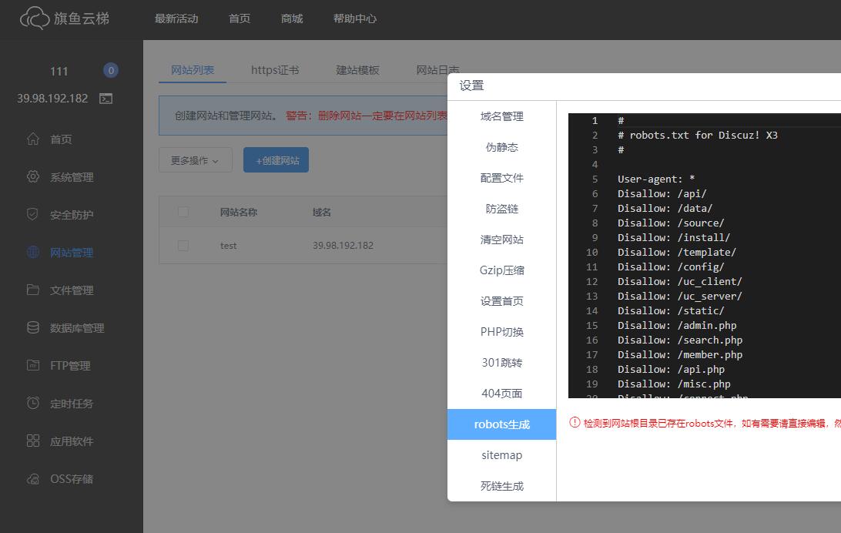The width and height of the screenshot is (841, 533).
Task: Click the +创建网站 button
Action: 276,160
